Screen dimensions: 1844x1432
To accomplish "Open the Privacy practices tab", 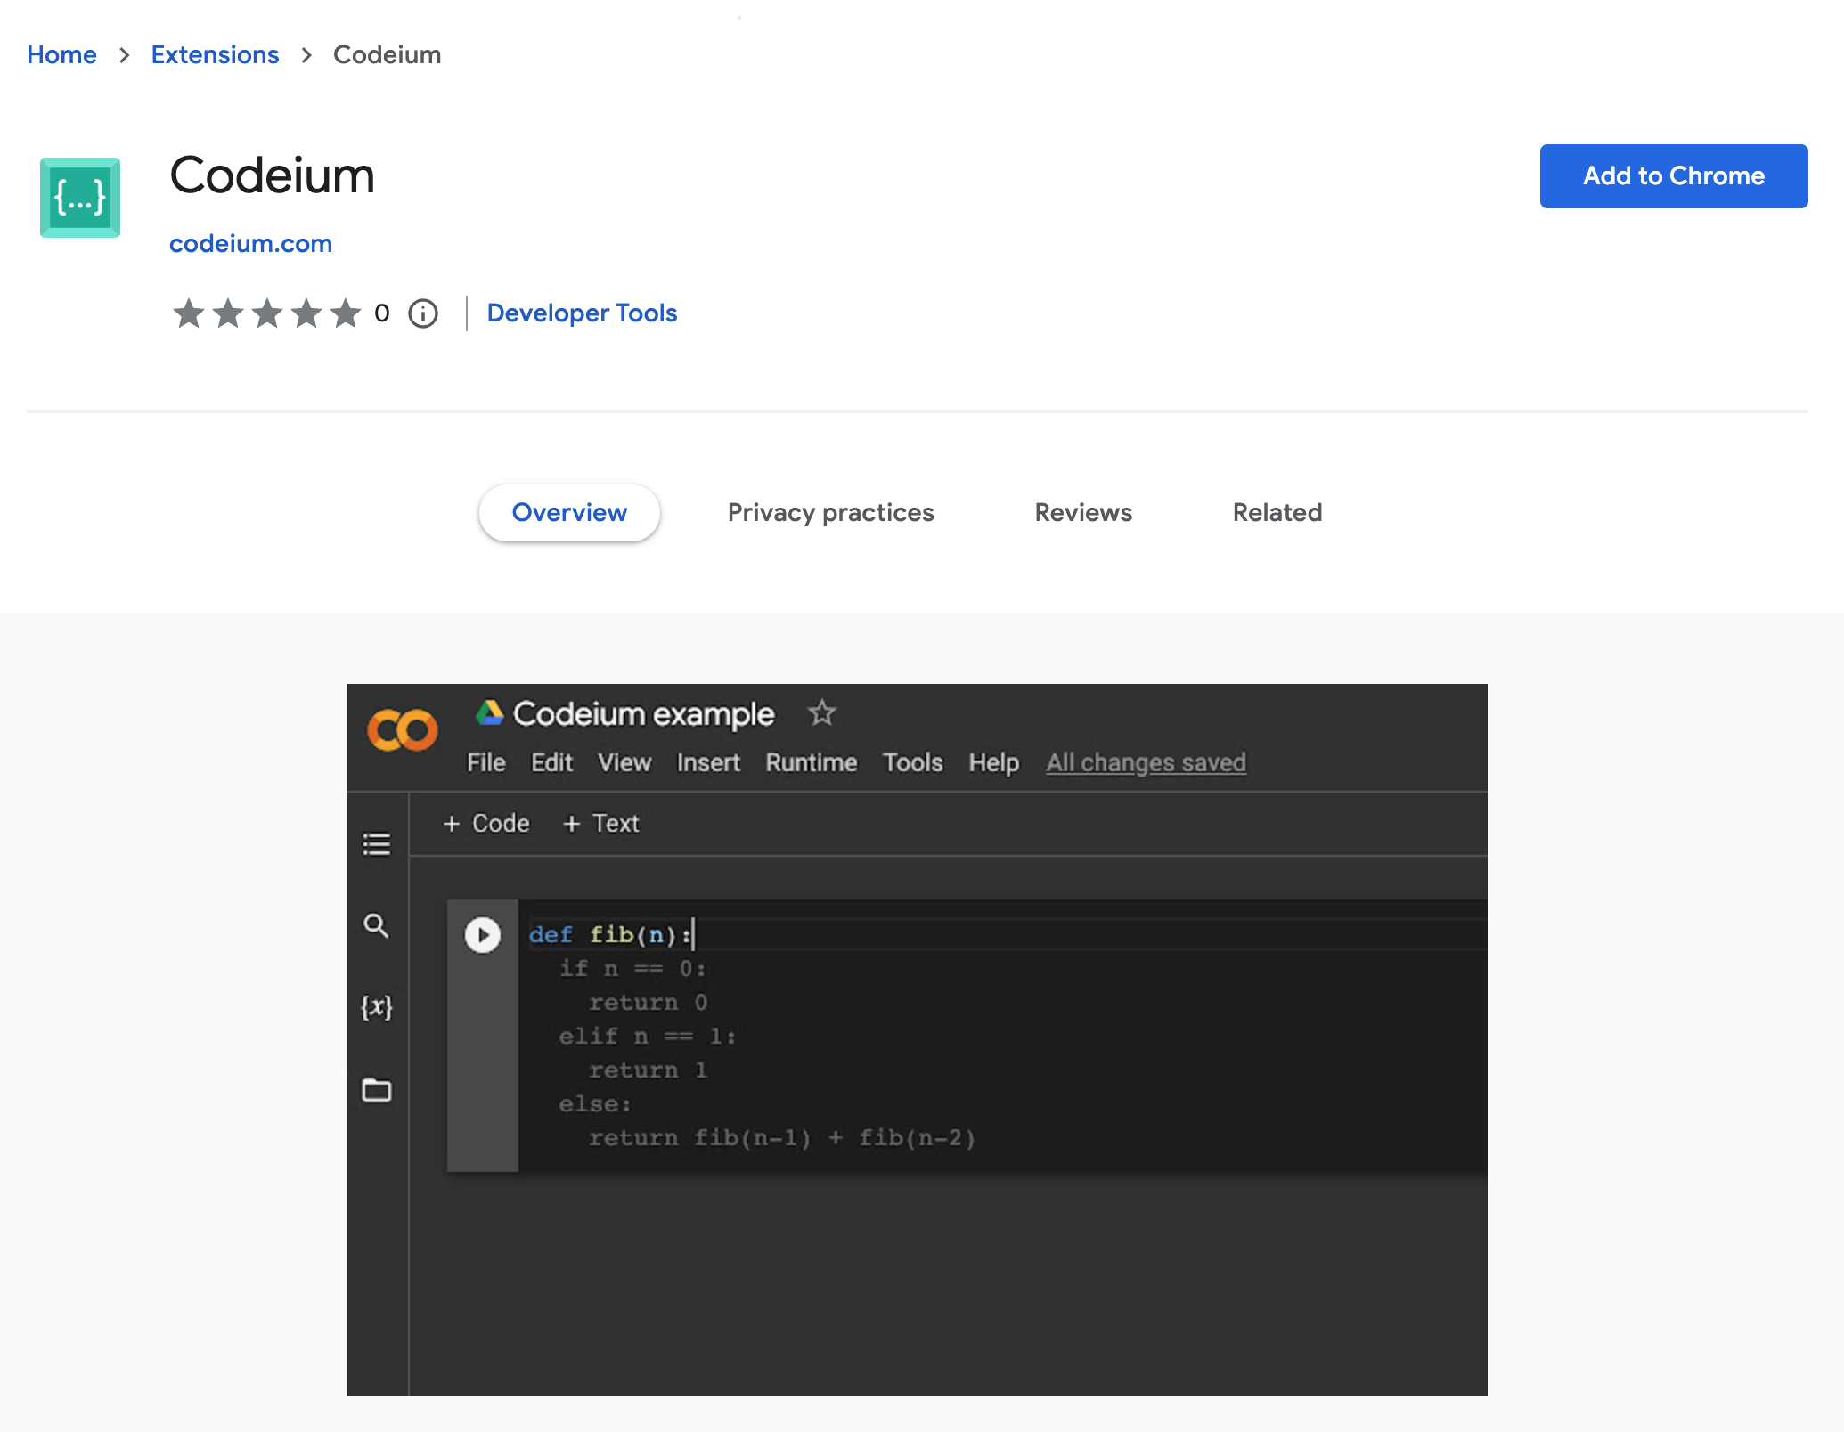I will click(829, 512).
